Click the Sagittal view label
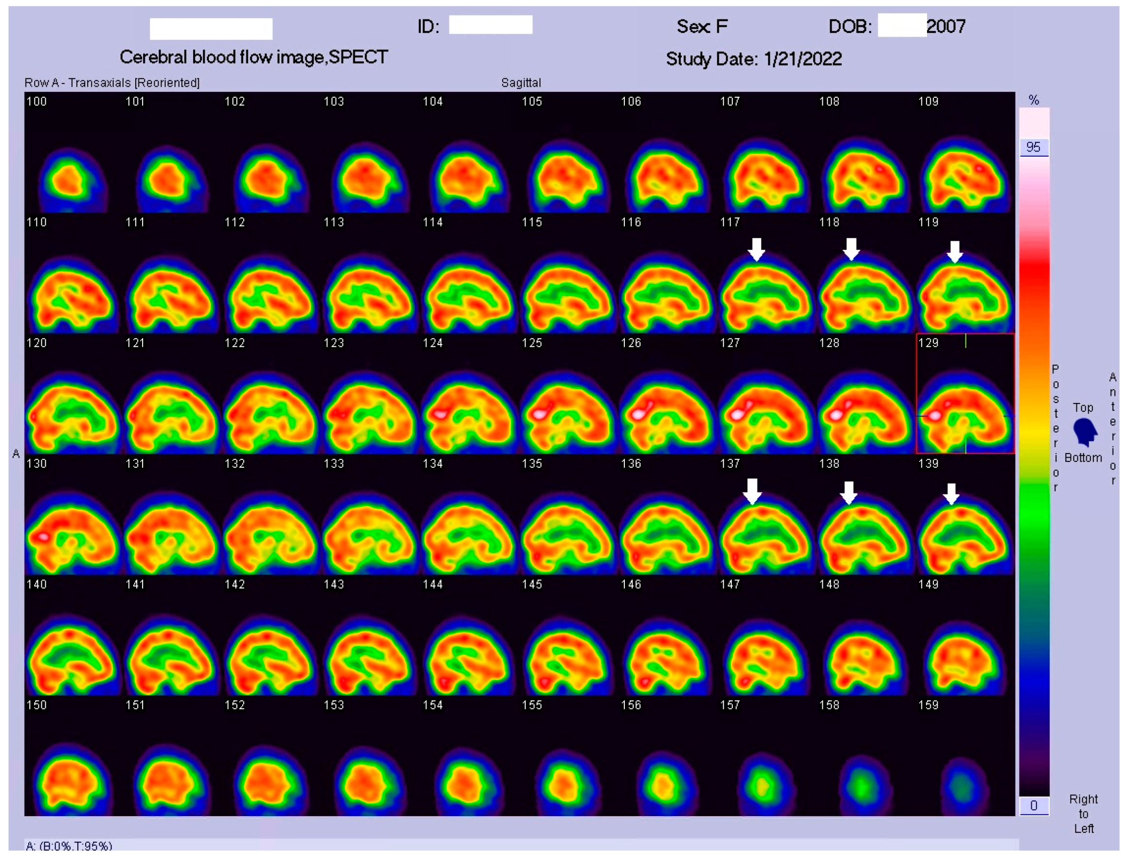Screen dimensions: 1127x855 pos(521,83)
